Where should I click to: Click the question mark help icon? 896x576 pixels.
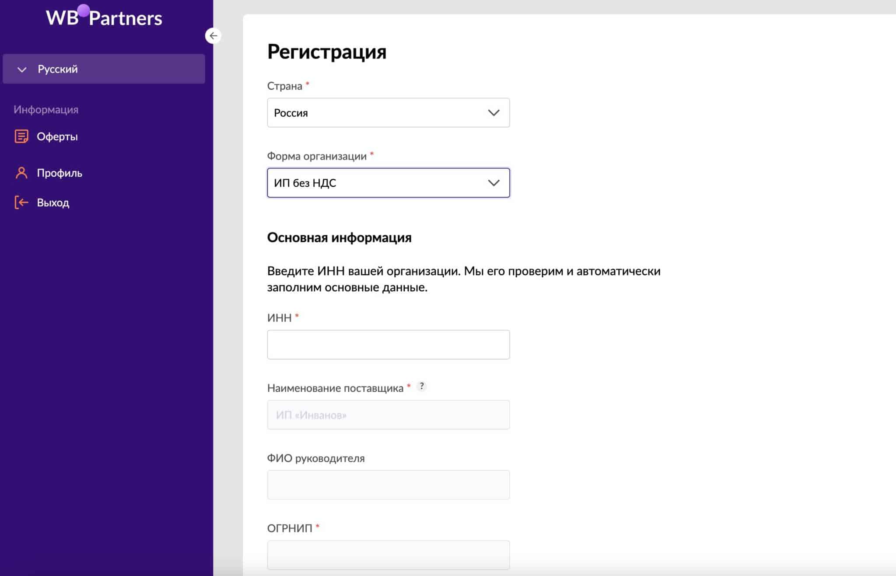422,386
